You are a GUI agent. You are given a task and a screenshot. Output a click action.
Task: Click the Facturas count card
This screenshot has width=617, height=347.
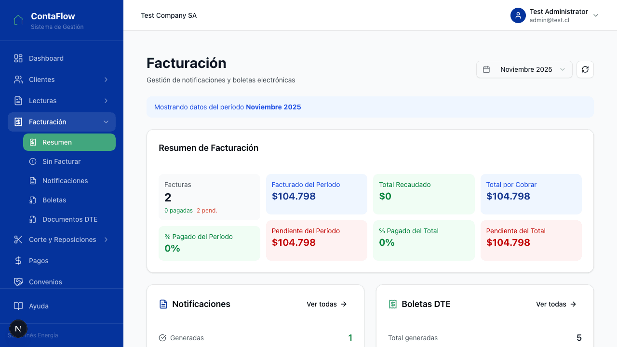point(209,197)
